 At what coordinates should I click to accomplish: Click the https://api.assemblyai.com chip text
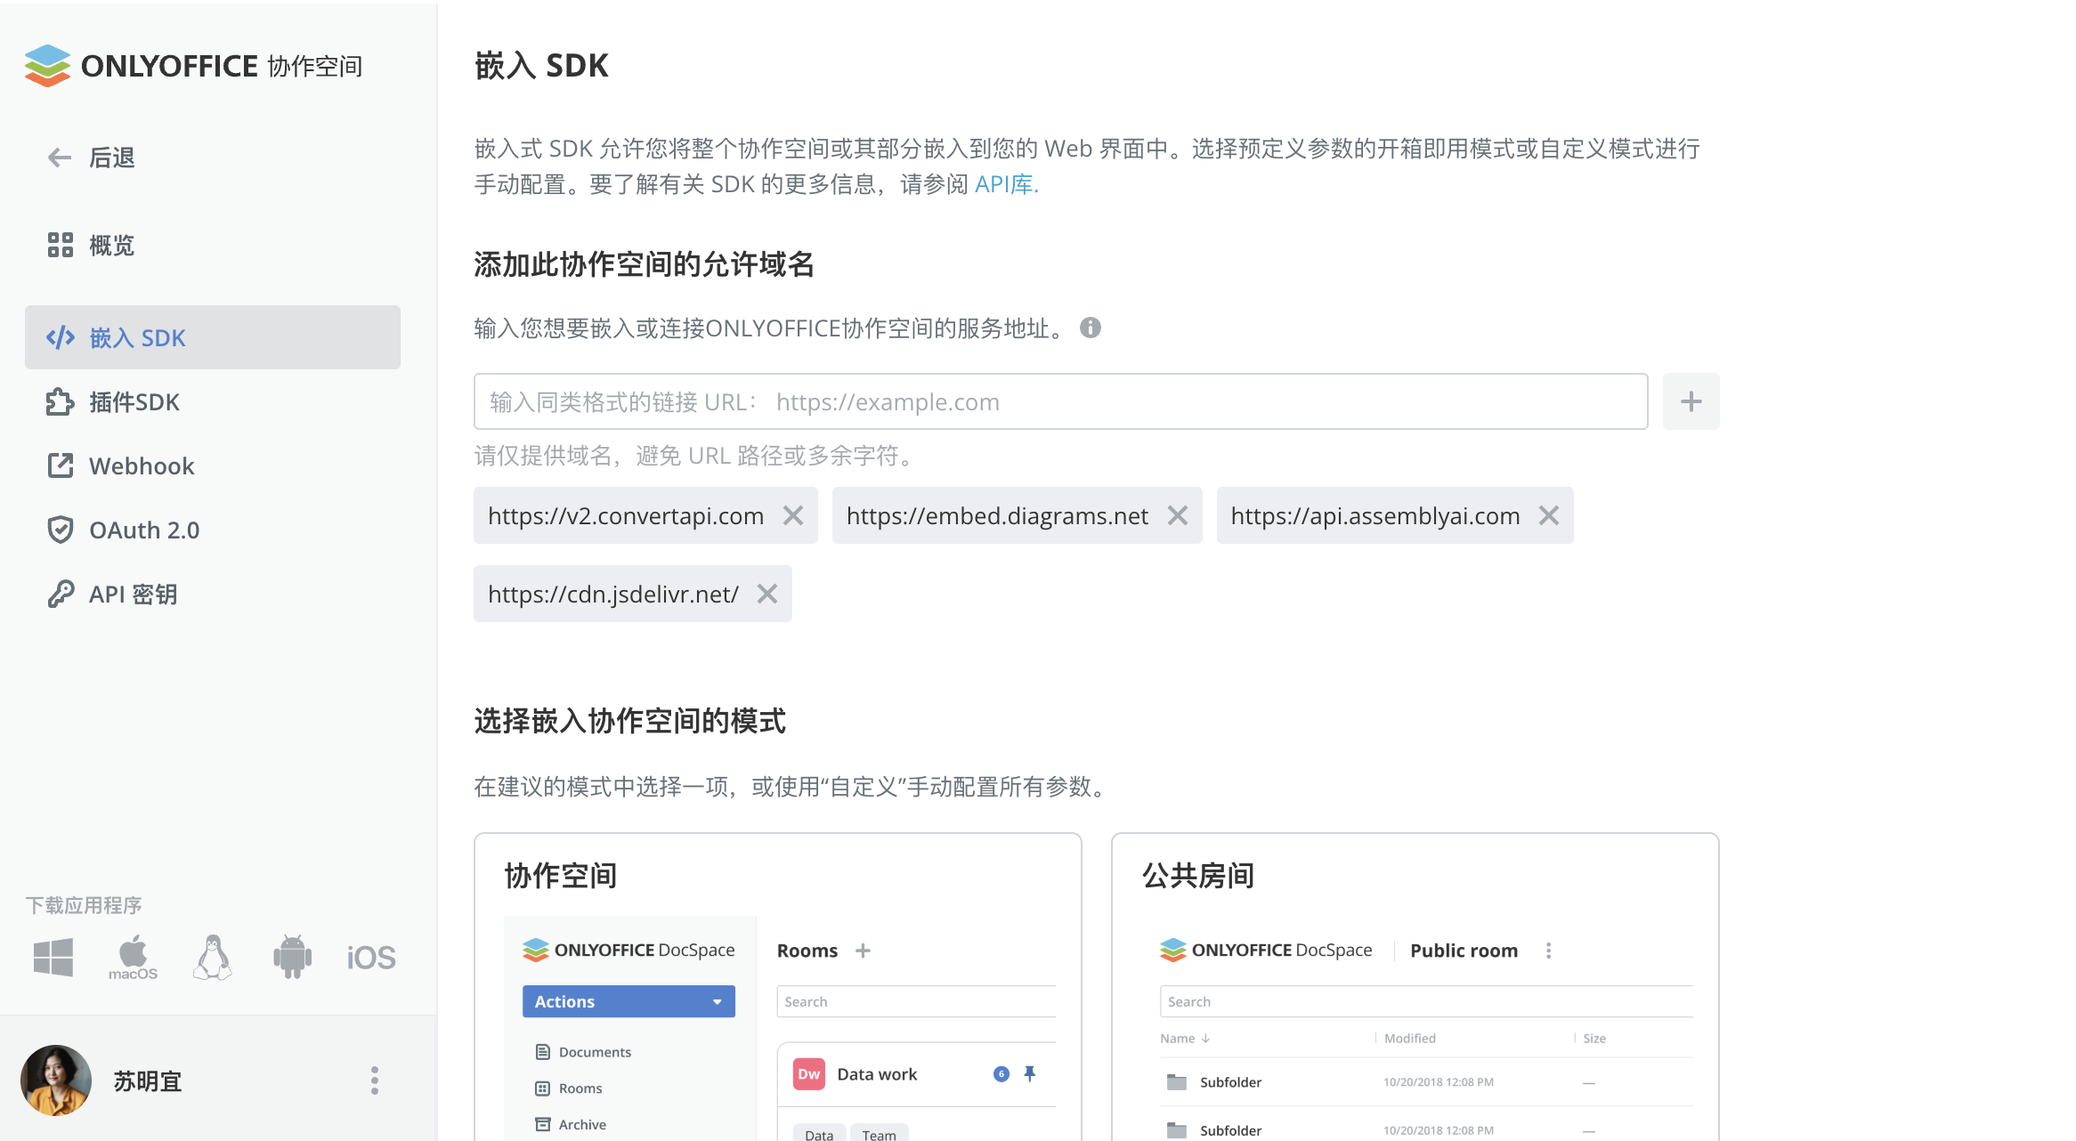pyautogui.click(x=1375, y=515)
